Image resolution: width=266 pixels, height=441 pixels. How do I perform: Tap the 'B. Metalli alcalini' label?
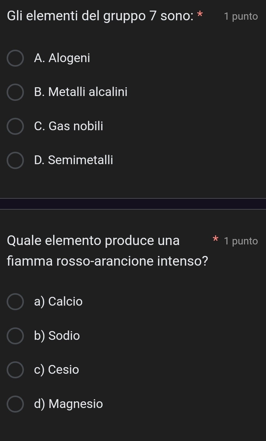click(81, 92)
